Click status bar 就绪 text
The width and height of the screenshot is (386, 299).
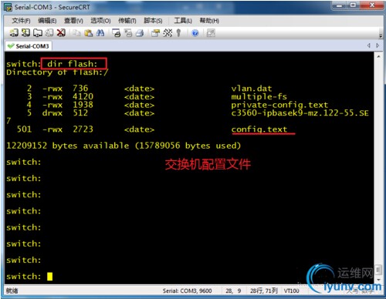click(x=12, y=291)
